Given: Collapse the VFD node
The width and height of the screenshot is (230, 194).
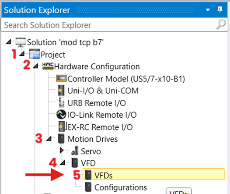Looking at the screenshot, I should (x=63, y=163).
